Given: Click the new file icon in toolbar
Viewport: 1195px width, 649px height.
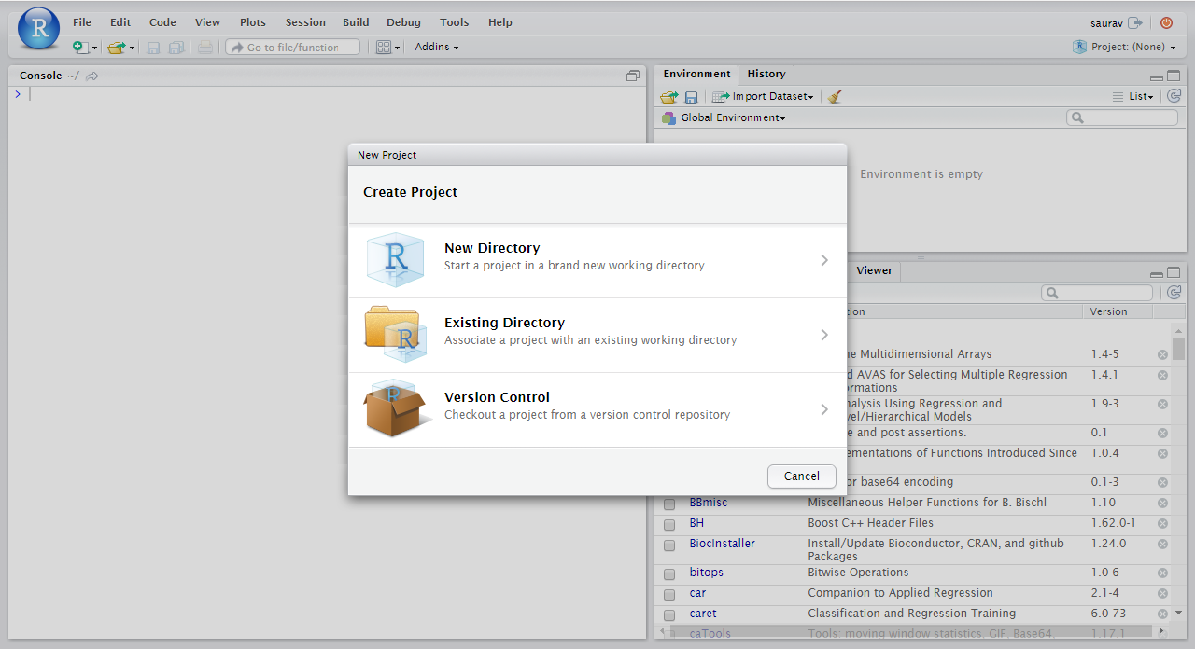Looking at the screenshot, I should 81,47.
